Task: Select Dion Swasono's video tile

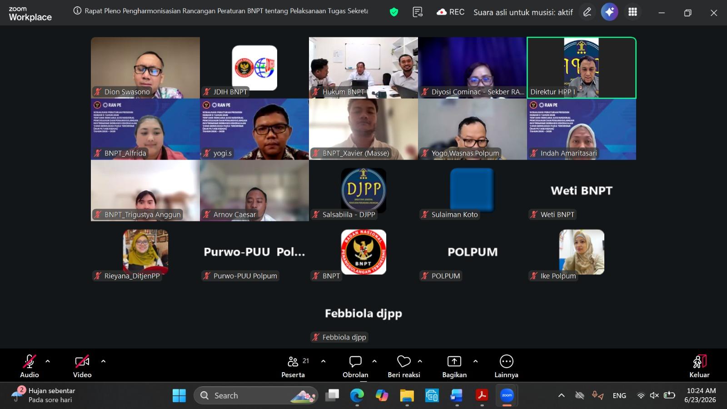Action: (145, 68)
